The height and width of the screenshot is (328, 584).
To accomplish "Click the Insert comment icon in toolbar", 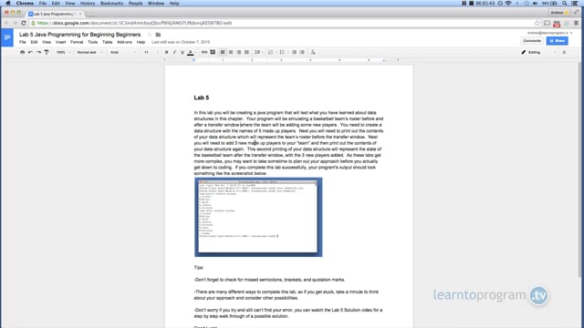I will (213, 53).
